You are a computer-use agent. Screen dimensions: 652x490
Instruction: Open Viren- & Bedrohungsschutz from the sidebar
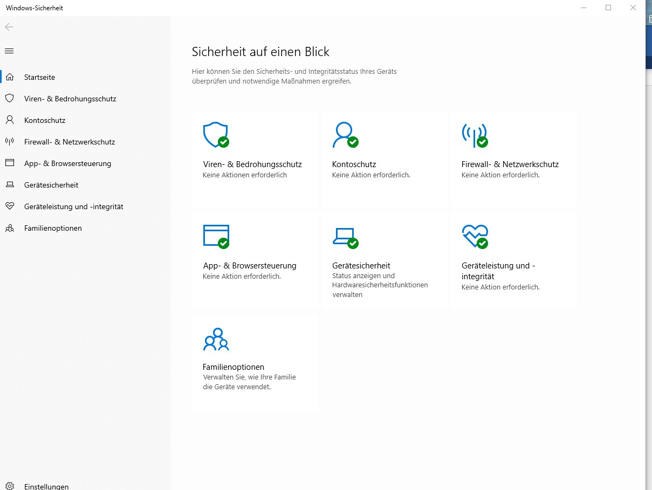coord(70,99)
